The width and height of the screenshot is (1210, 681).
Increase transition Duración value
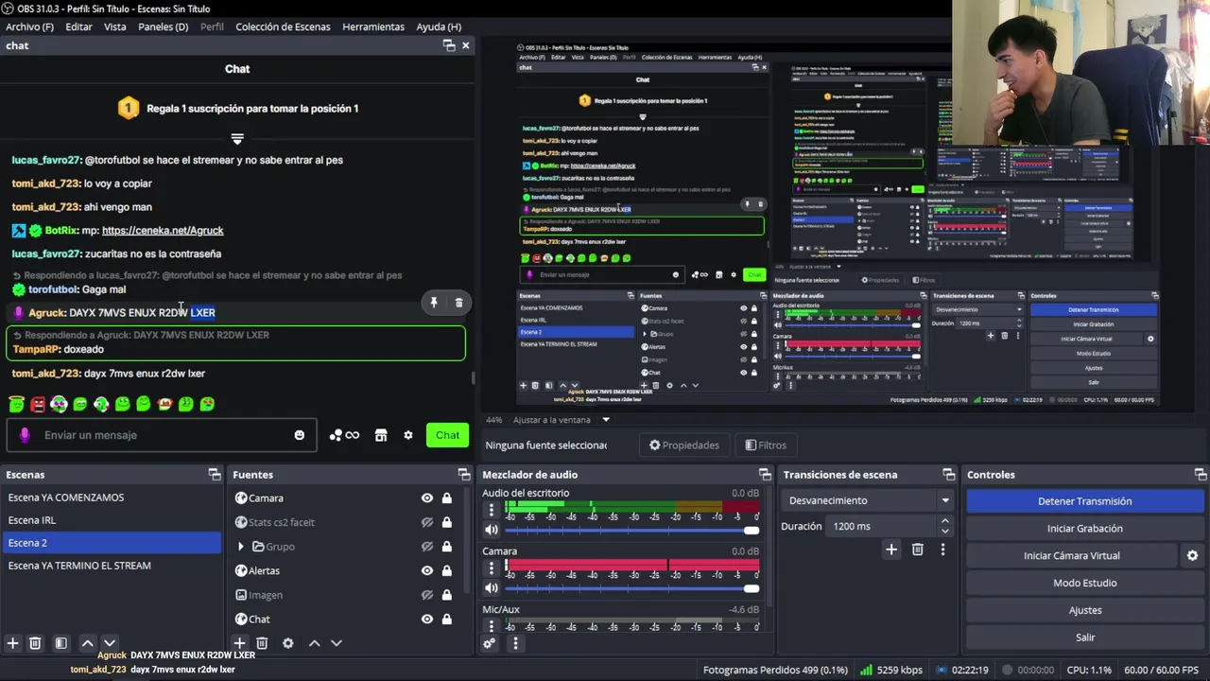944,520
